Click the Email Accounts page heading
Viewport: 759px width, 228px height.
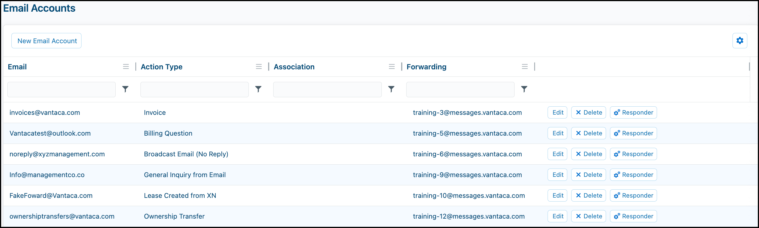[x=39, y=8]
